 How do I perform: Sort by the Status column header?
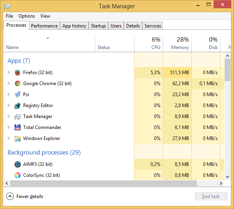[114, 44]
